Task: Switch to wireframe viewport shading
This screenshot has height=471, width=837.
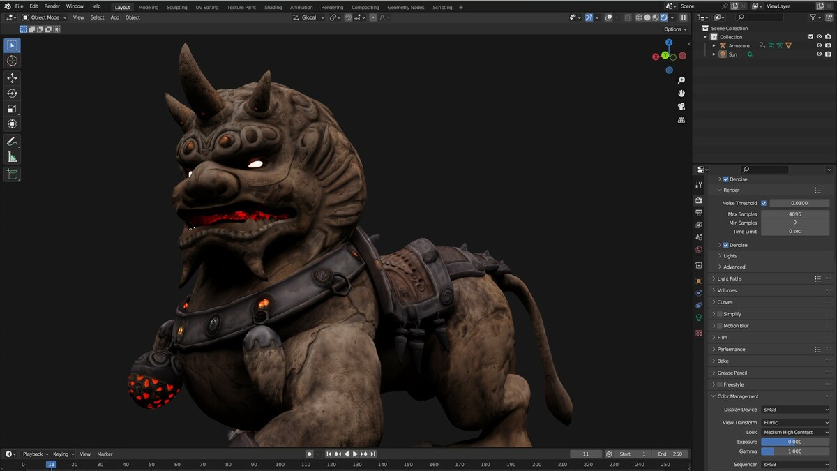Action: [639, 17]
